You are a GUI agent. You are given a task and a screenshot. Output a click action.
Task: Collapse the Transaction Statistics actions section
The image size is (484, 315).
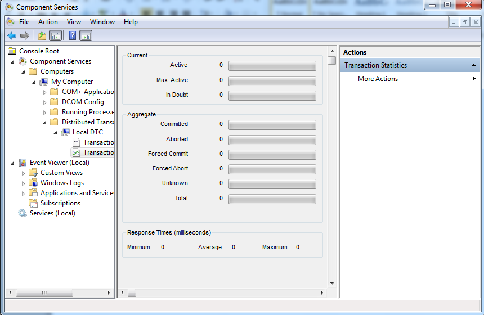pos(473,65)
